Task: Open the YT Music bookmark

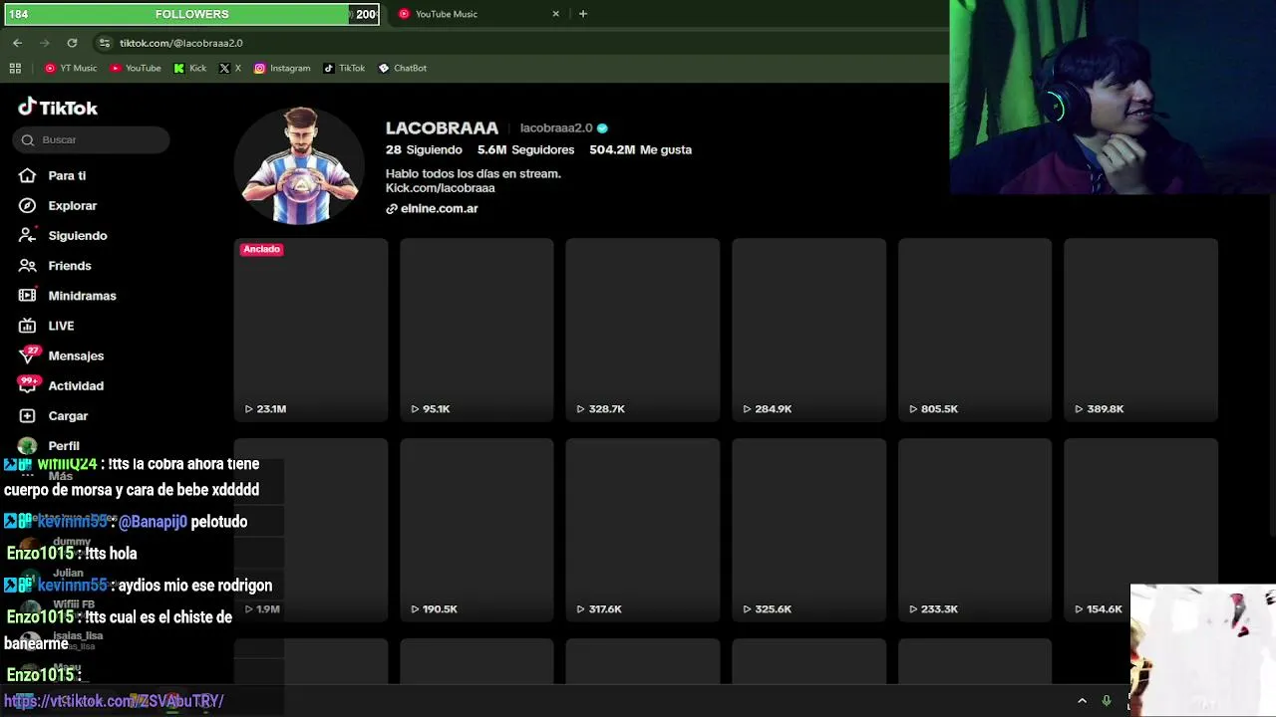Action: (71, 68)
